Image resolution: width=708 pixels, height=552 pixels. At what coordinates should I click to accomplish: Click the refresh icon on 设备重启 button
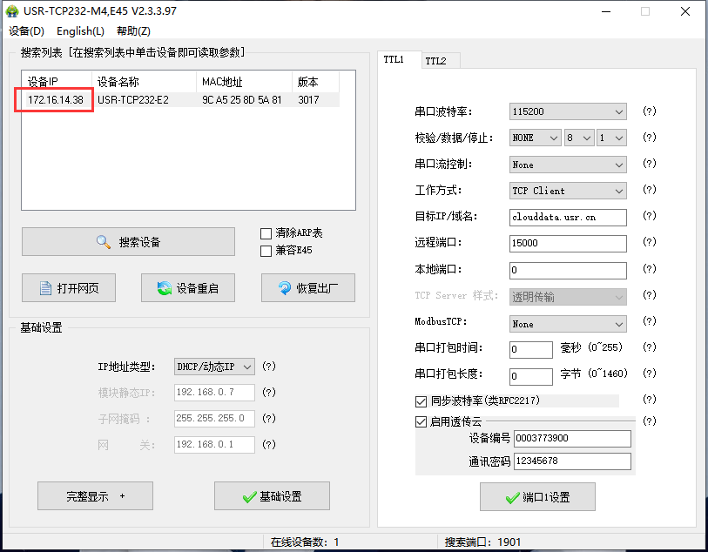point(164,288)
